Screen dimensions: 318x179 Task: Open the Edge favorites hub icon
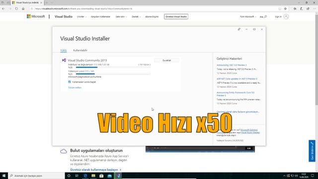295,9
